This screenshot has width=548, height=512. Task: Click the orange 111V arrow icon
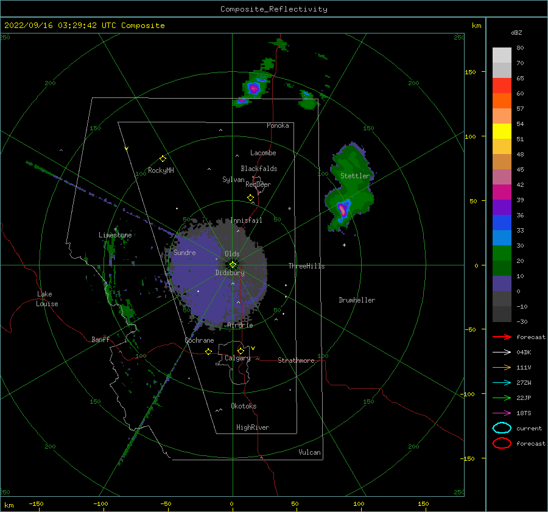click(x=502, y=367)
